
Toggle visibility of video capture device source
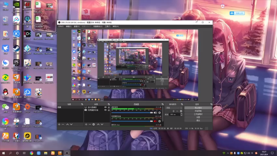click(x=106, y=110)
